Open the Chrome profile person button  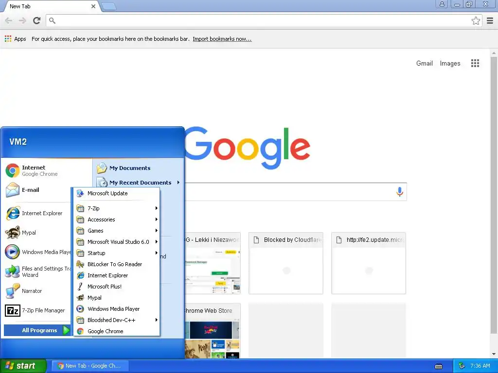442,4
